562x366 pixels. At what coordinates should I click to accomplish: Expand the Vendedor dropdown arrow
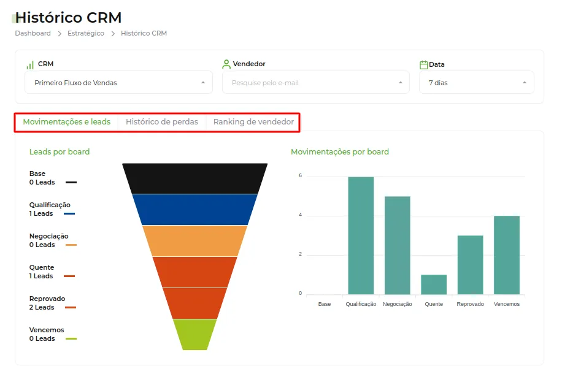401,83
